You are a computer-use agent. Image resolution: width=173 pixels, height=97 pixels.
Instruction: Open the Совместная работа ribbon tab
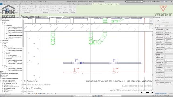pos(66,4)
